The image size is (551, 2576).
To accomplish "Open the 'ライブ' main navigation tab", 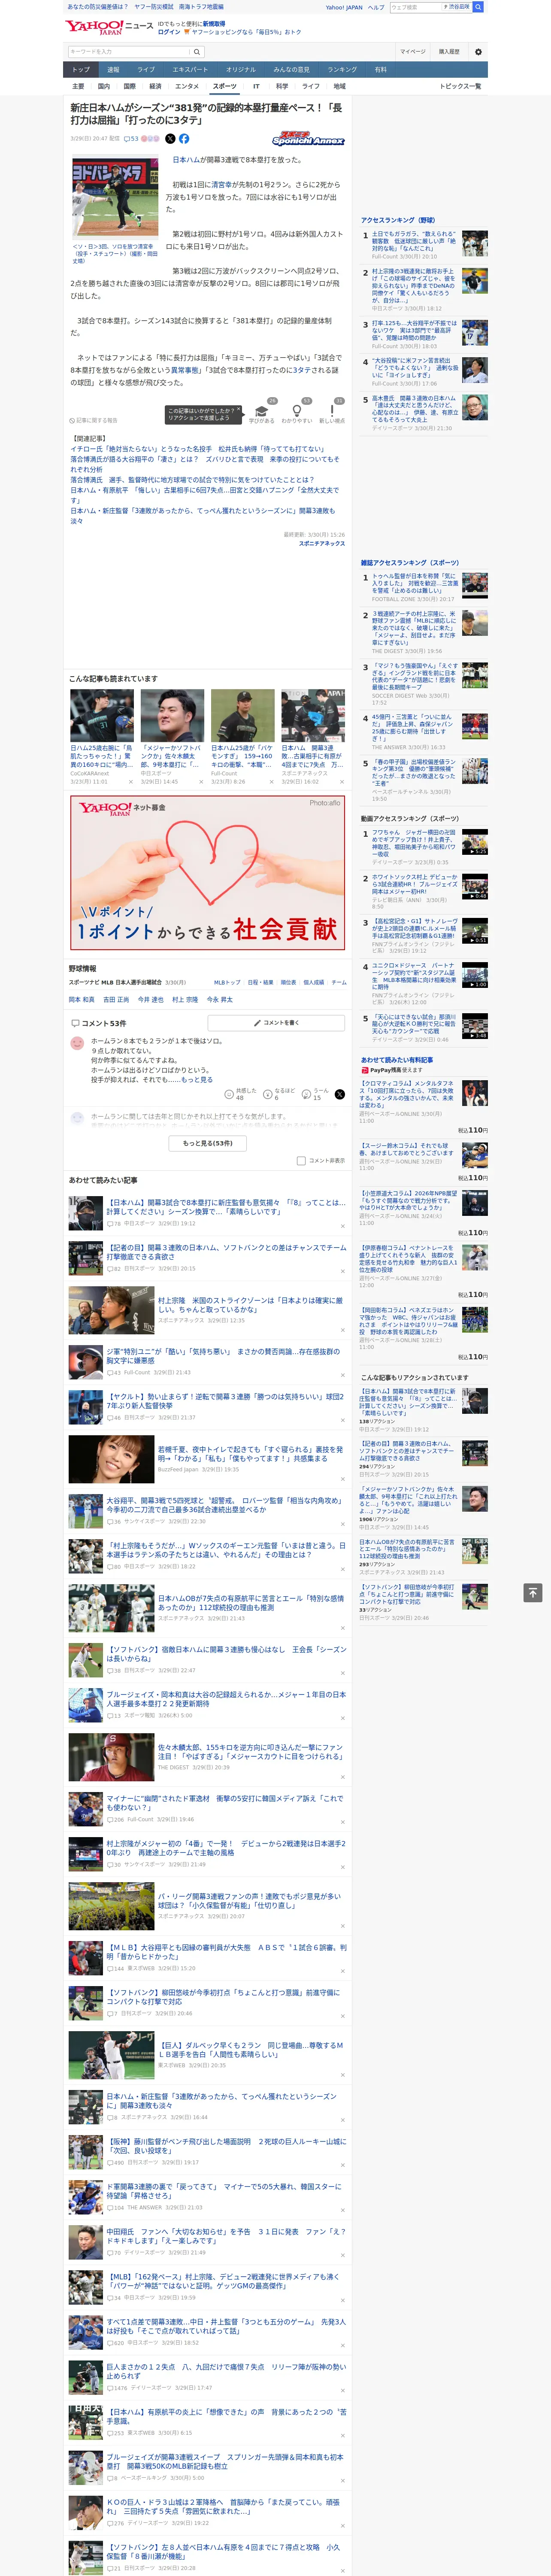I will pyautogui.click(x=146, y=70).
